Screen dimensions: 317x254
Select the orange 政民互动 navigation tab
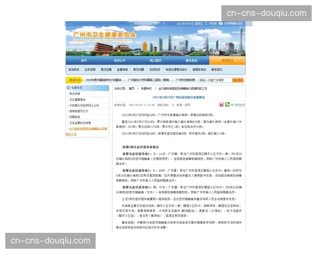coord(227,60)
